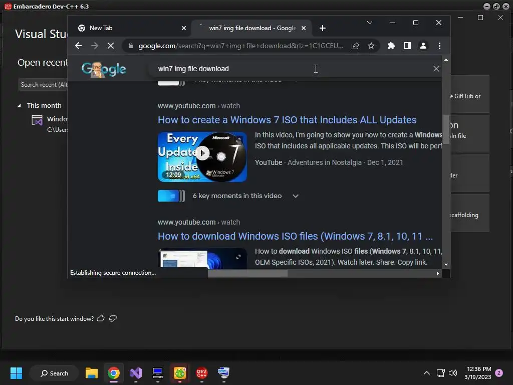Toggle Chrome side panel icon

pos(407,46)
